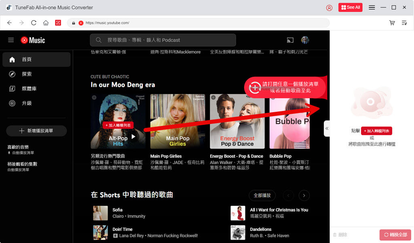Select 升級 in the sidebar
The width and height of the screenshot is (414, 243).
(36, 103)
